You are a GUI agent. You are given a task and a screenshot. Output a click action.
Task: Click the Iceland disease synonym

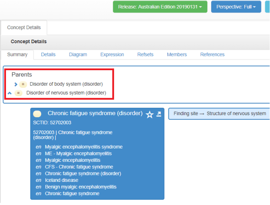click(x=61, y=180)
